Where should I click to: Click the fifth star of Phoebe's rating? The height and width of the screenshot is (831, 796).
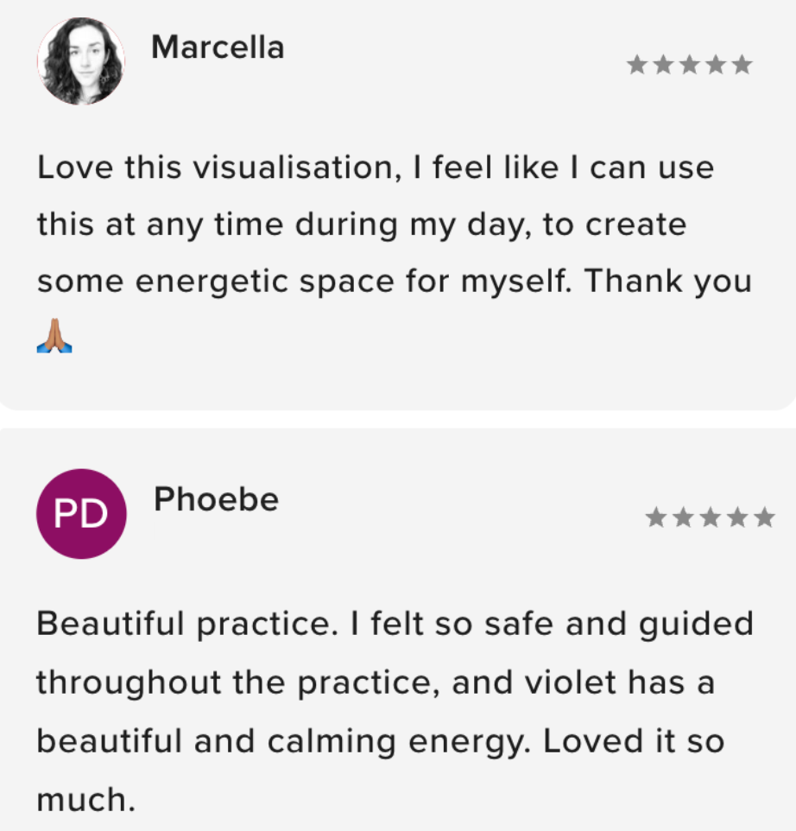click(763, 518)
